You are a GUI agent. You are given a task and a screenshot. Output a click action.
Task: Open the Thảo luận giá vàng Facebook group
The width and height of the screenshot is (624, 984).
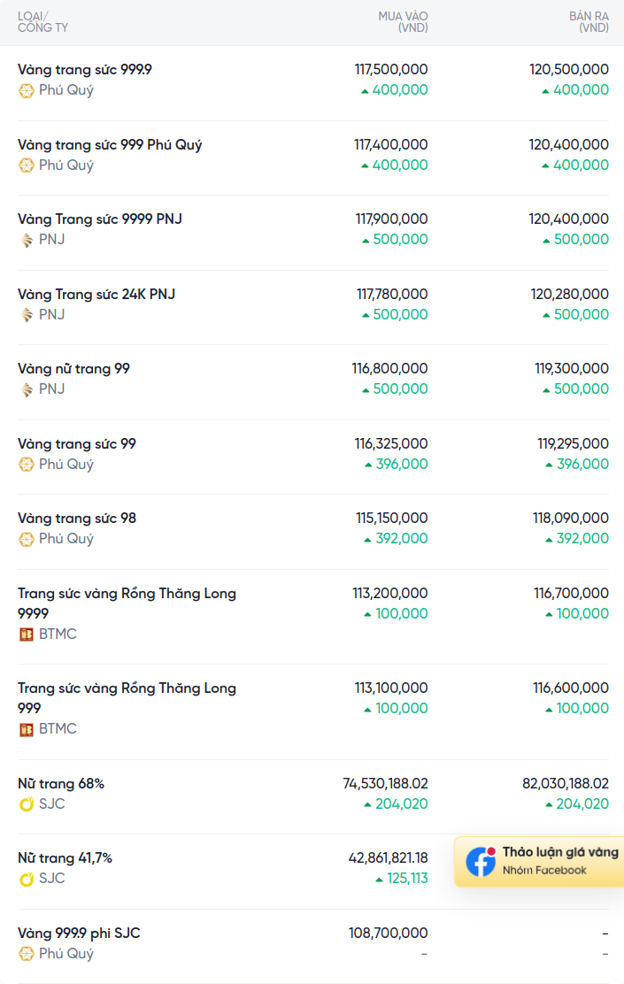click(559, 852)
